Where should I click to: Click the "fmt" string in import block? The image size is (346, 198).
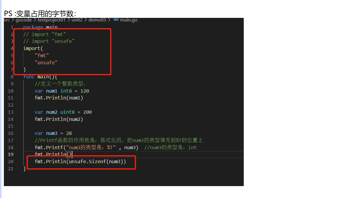[x=42, y=55]
